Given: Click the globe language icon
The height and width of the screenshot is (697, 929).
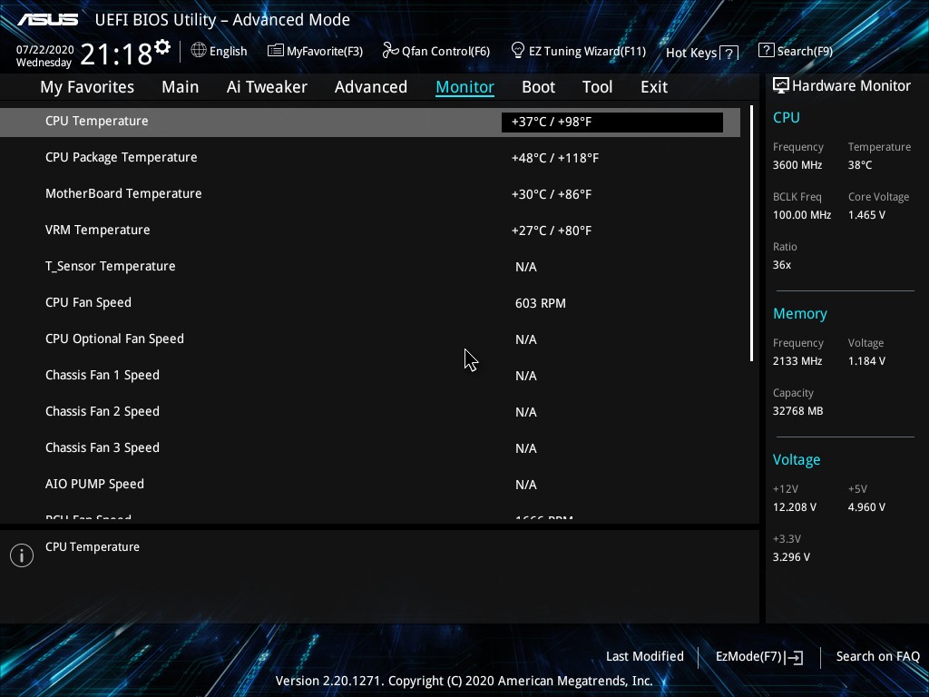Looking at the screenshot, I should coord(199,51).
